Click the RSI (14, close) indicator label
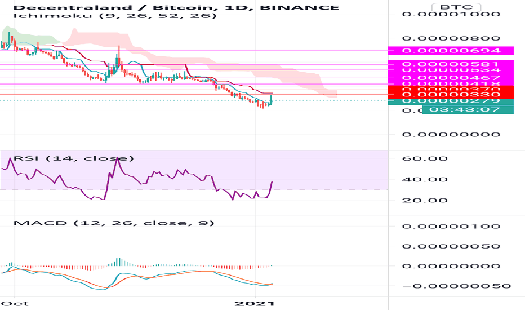This screenshot has height=310, width=525. pos(74,158)
